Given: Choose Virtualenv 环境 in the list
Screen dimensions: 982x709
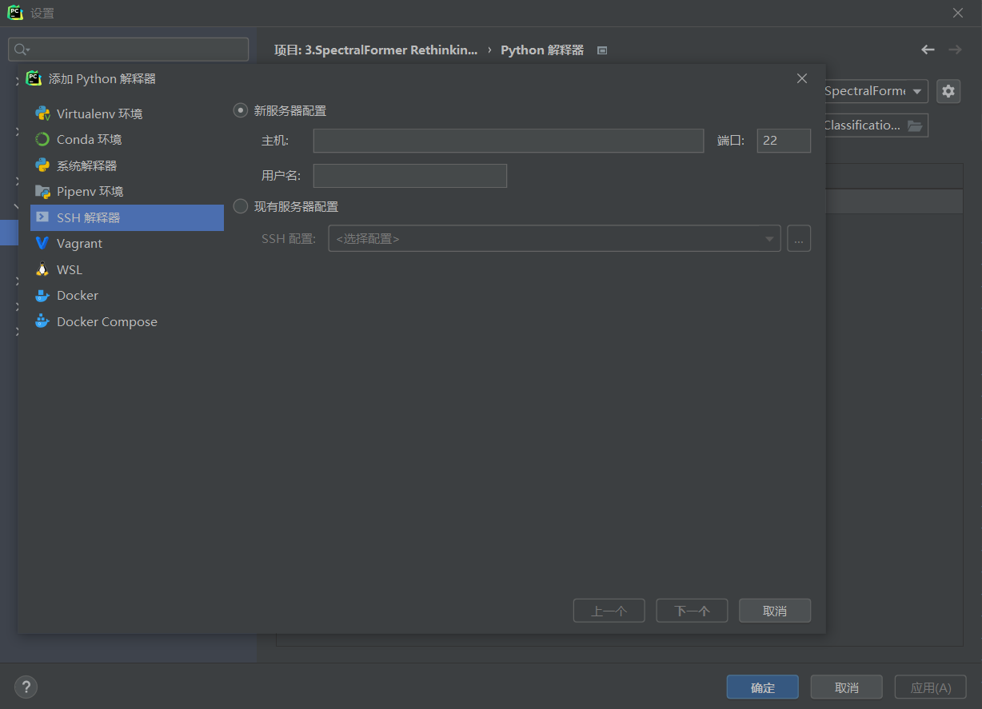Looking at the screenshot, I should 127,114.
